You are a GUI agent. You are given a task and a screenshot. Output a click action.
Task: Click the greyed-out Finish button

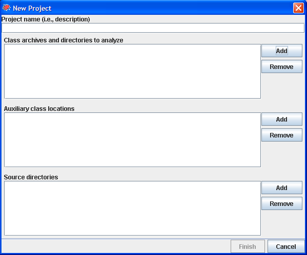(248, 246)
